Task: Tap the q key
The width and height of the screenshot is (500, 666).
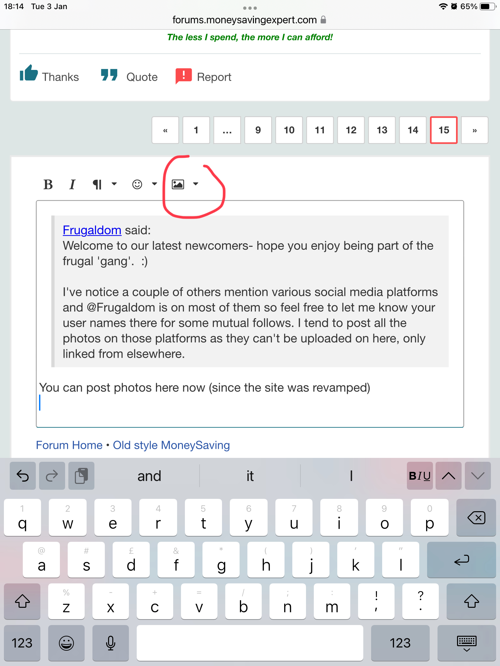Action: [22, 517]
